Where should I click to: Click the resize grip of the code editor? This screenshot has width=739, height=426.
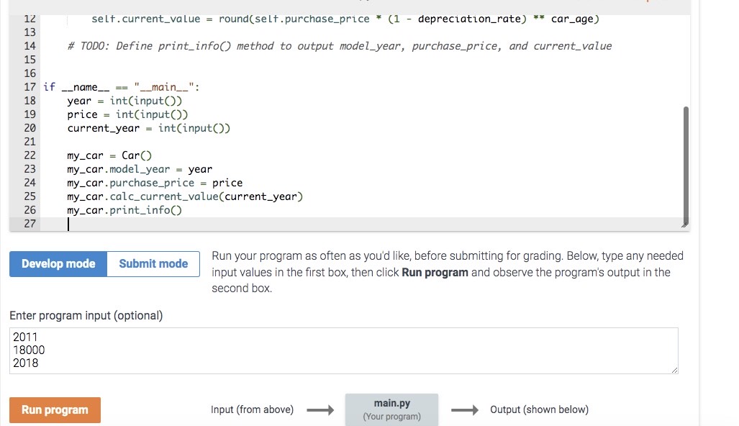pos(684,225)
